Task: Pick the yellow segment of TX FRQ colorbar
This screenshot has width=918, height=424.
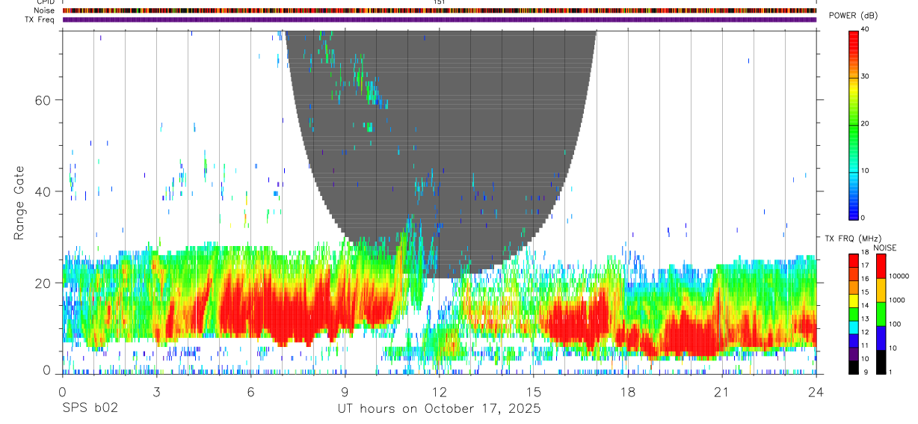Action: [x=853, y=301]
